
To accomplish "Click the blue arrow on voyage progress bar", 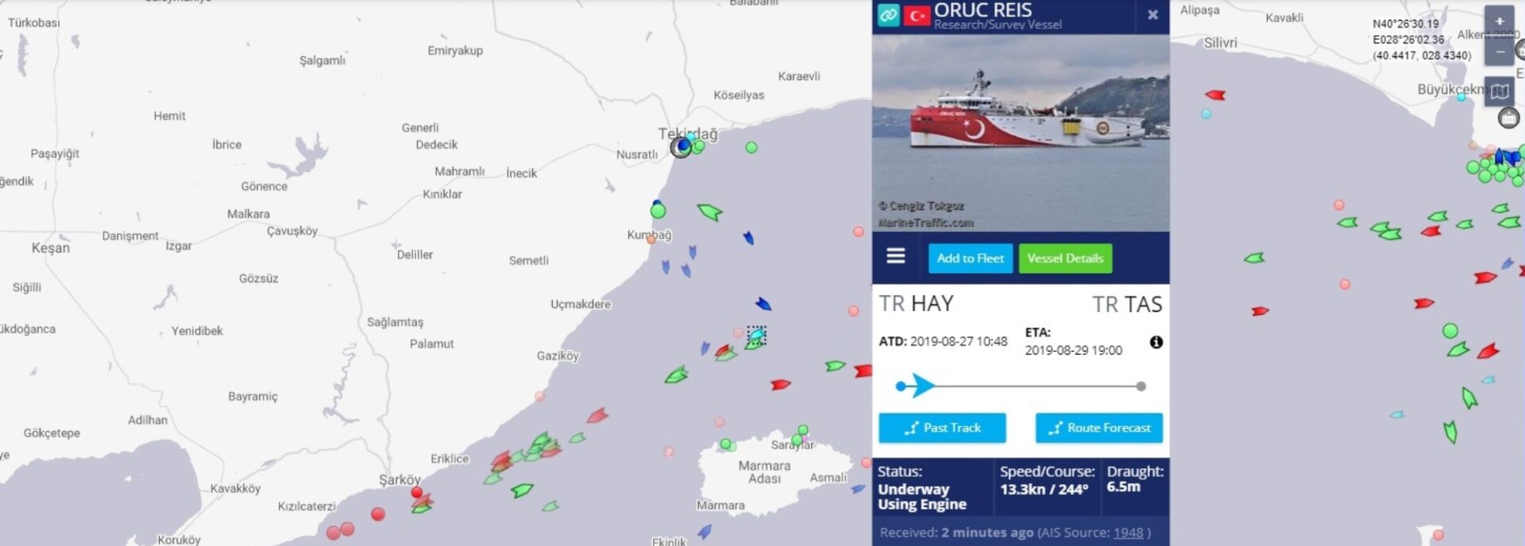I will pos(922,386).
